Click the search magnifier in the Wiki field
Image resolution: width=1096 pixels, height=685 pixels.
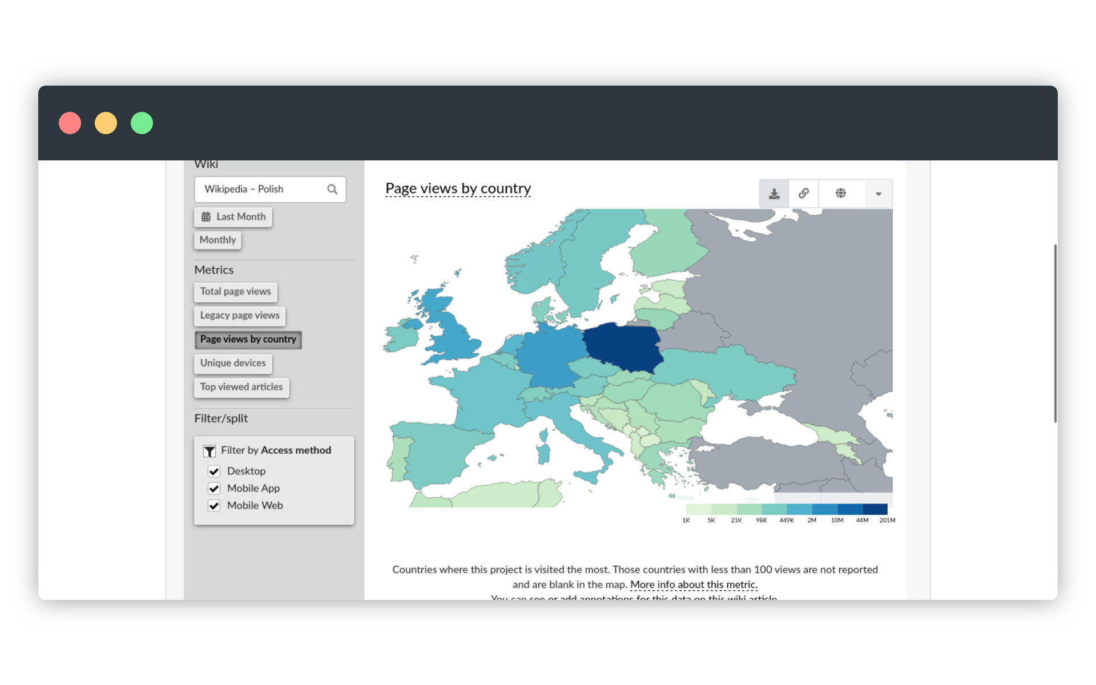coord(332,189)
